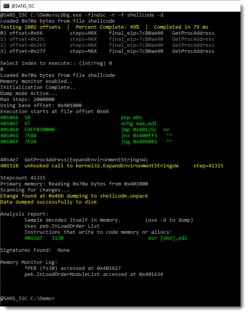Click the 'pop ebx' instruction line
The image size is (248, 314).
[131, 118]
